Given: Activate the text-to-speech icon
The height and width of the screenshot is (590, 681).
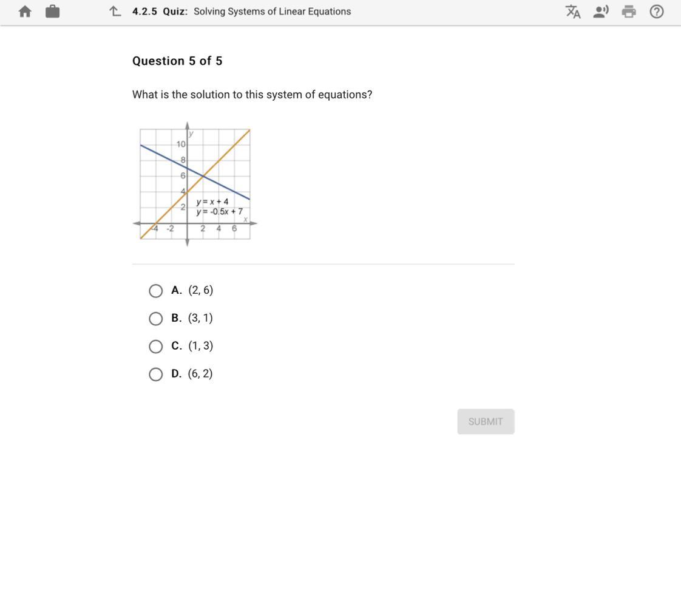Looking at the screenshot, I should tap(601, 12).
